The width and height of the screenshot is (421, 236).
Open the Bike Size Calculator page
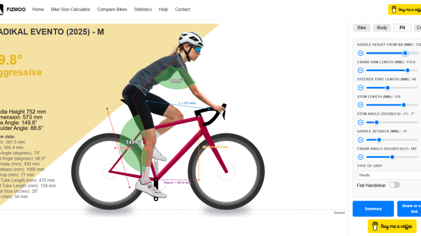coord(71,9)
